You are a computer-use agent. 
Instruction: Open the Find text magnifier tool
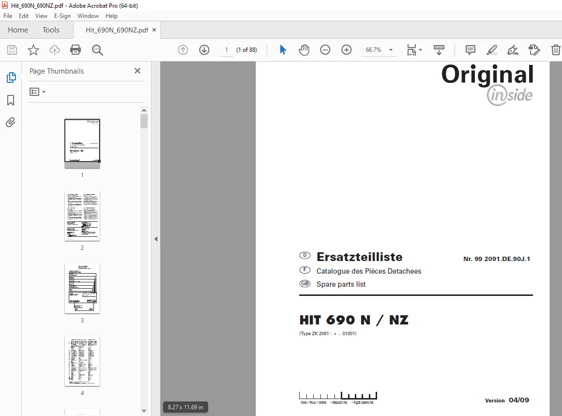(97, 50)
